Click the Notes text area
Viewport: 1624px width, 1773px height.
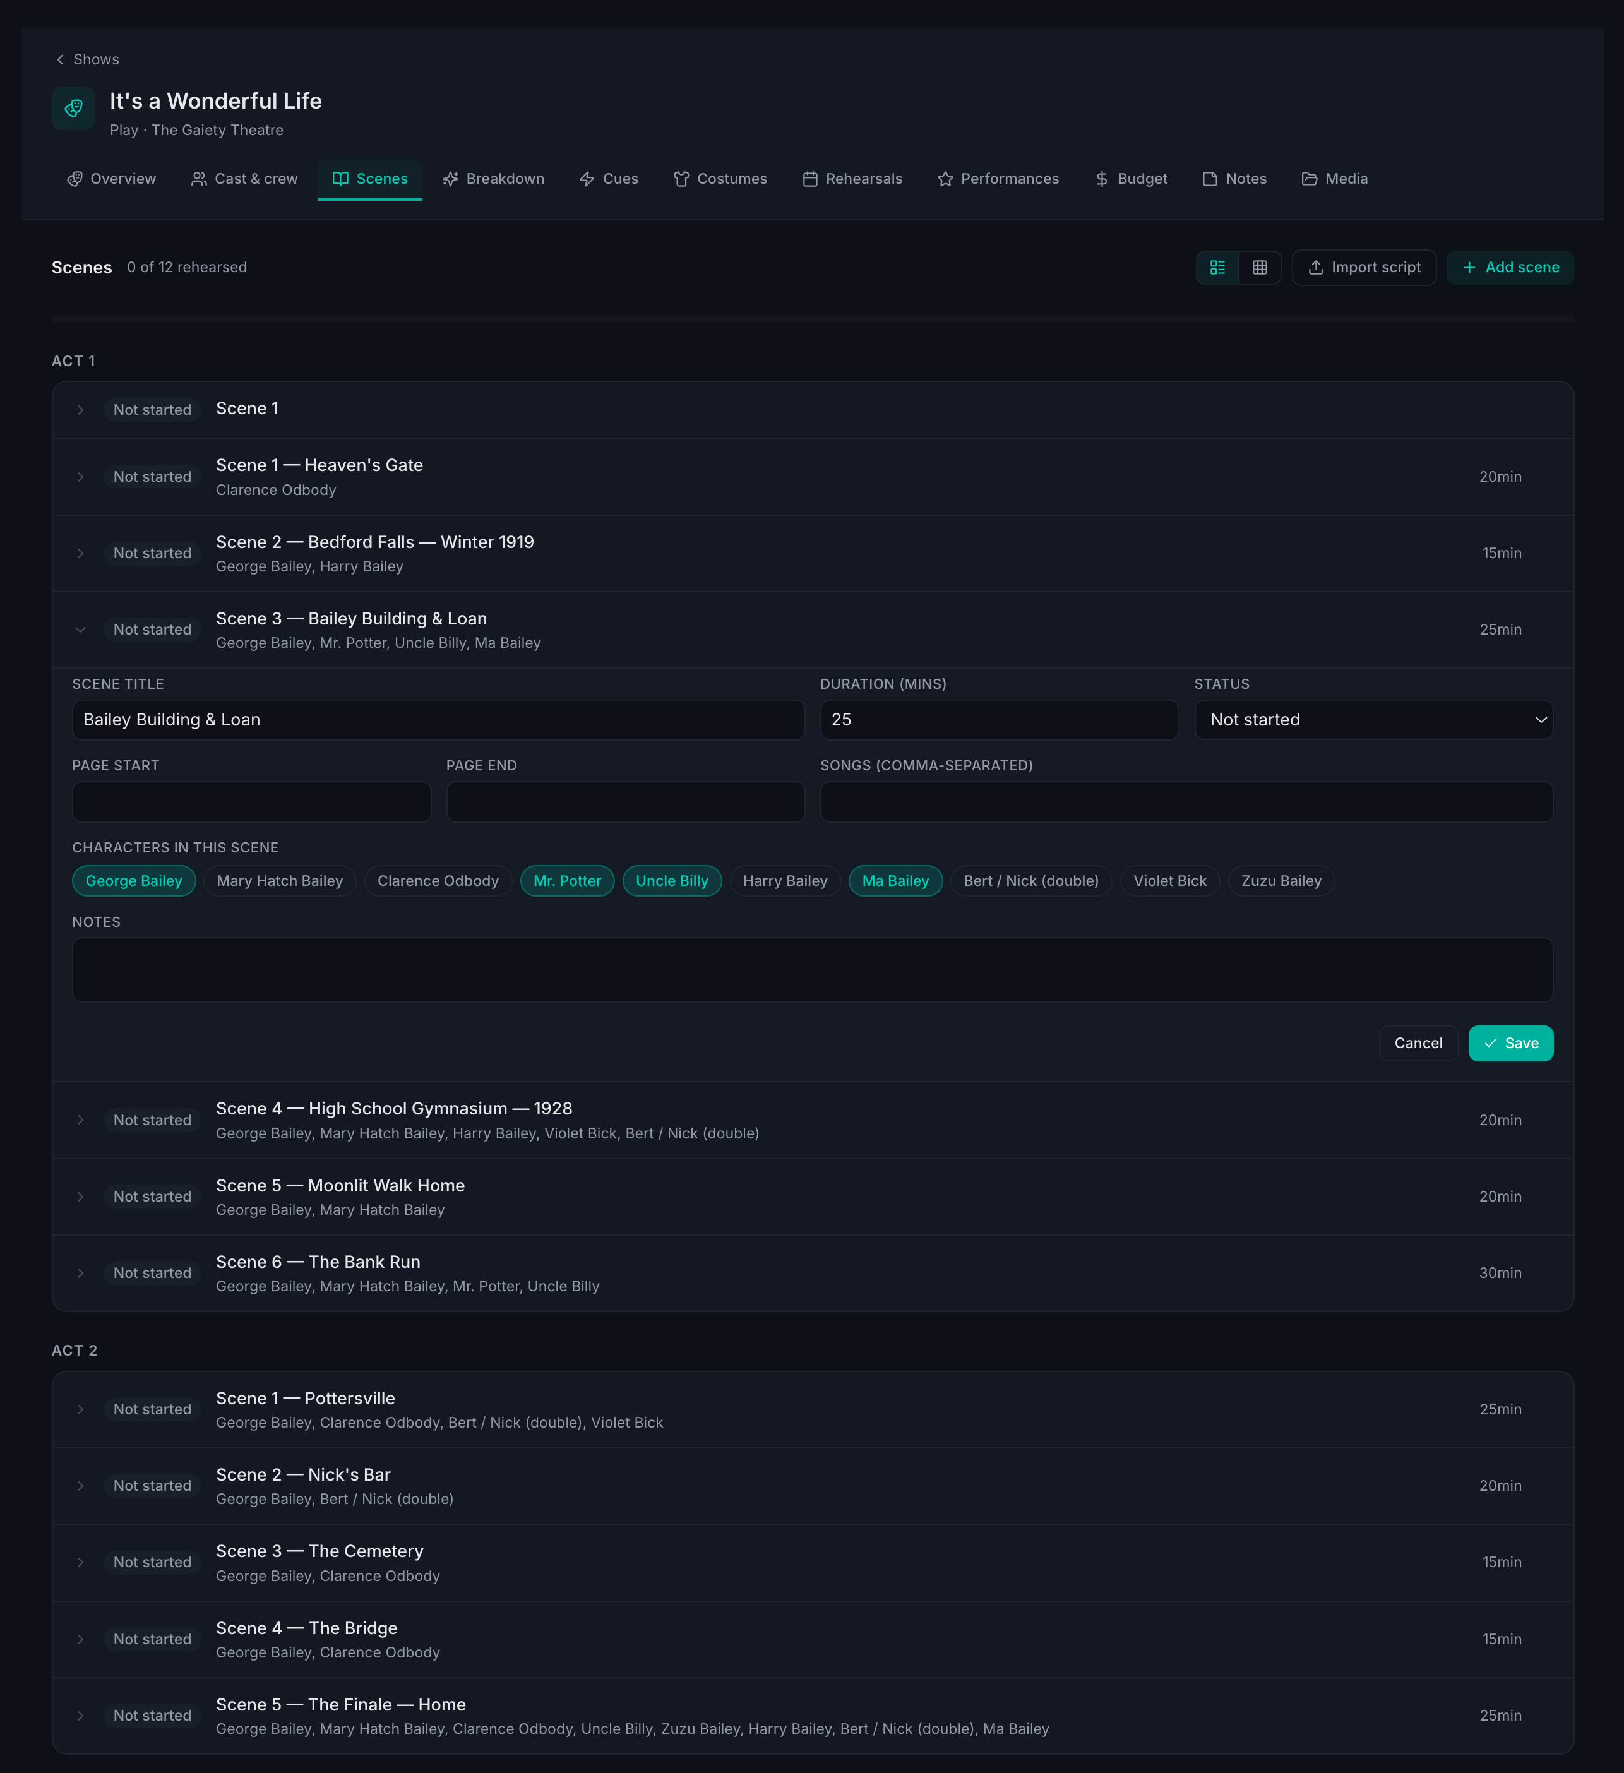click(x=813, y=969)
